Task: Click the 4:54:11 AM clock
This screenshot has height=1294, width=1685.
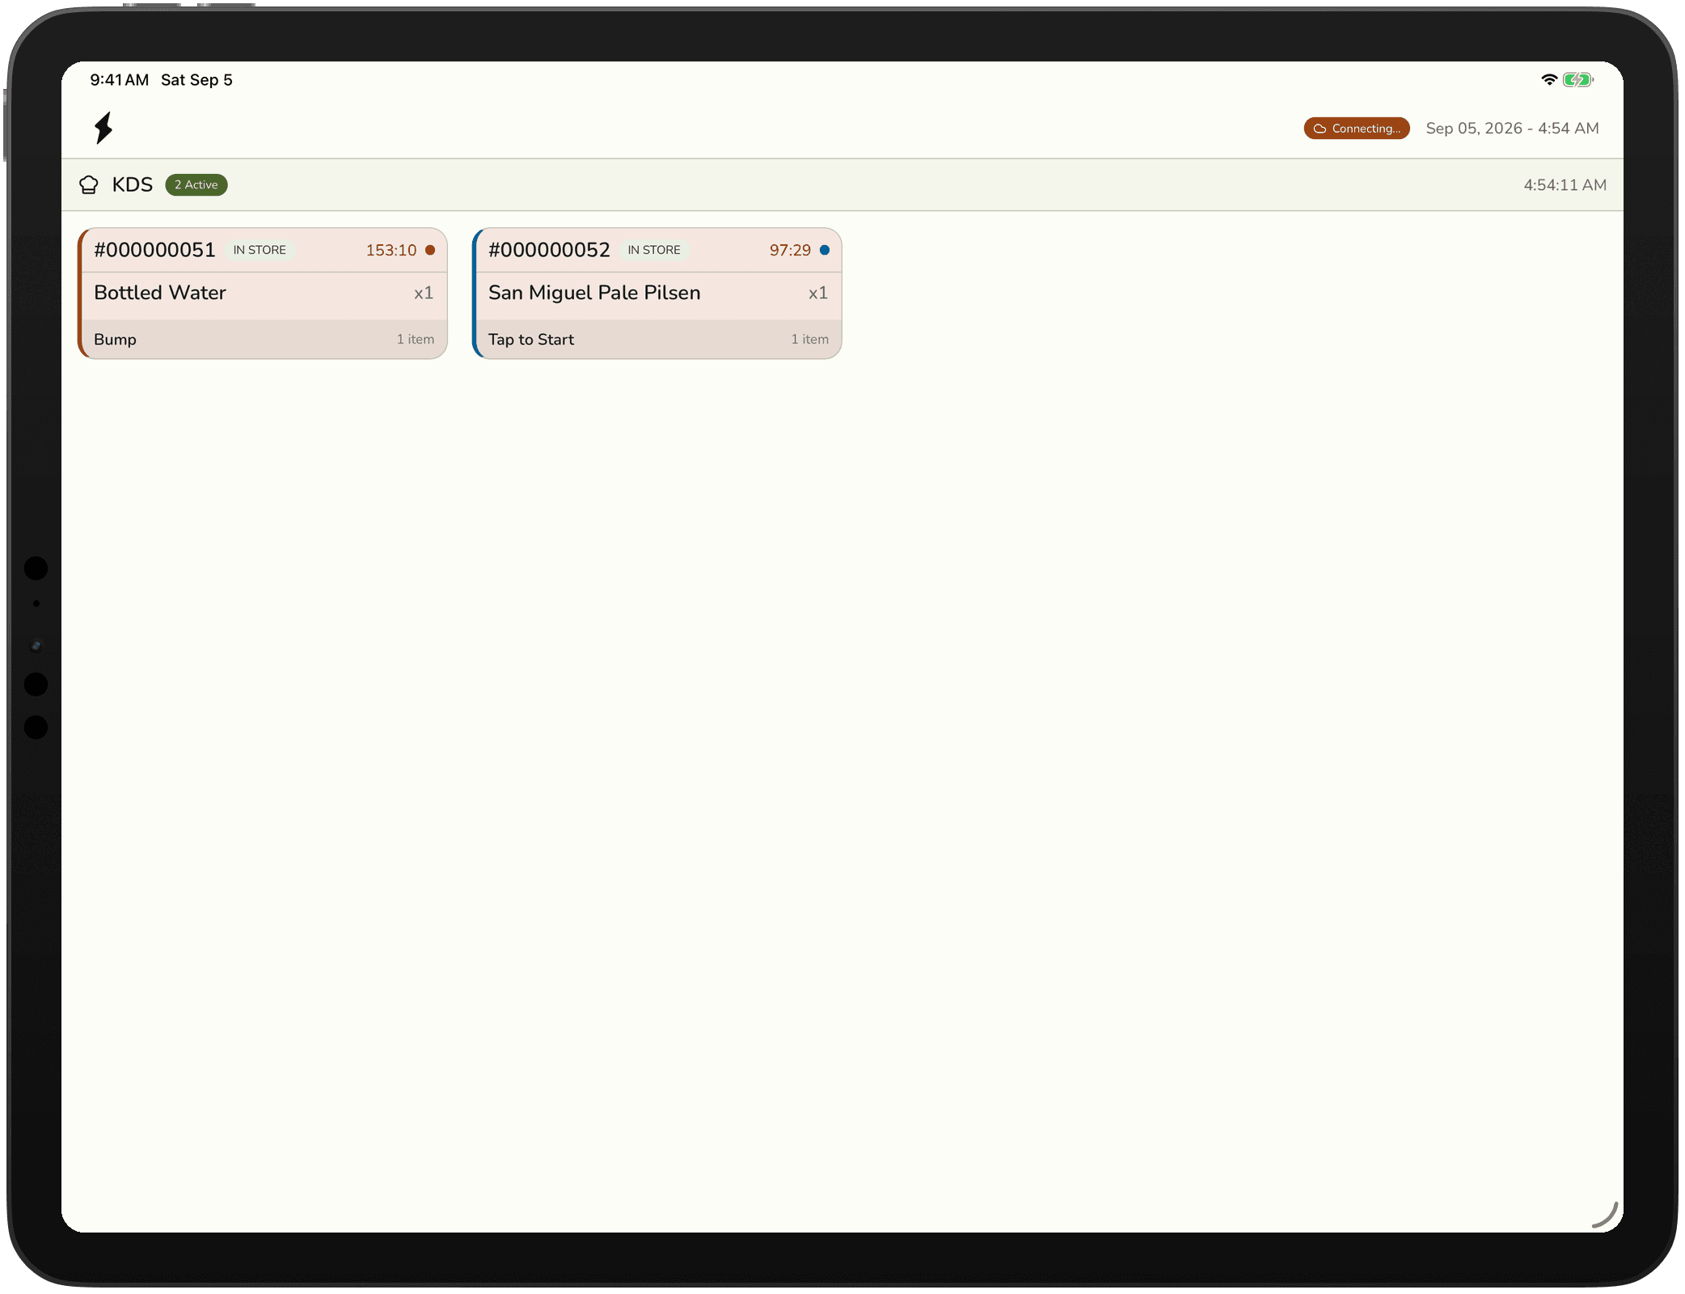Action: click(1565, 185)
